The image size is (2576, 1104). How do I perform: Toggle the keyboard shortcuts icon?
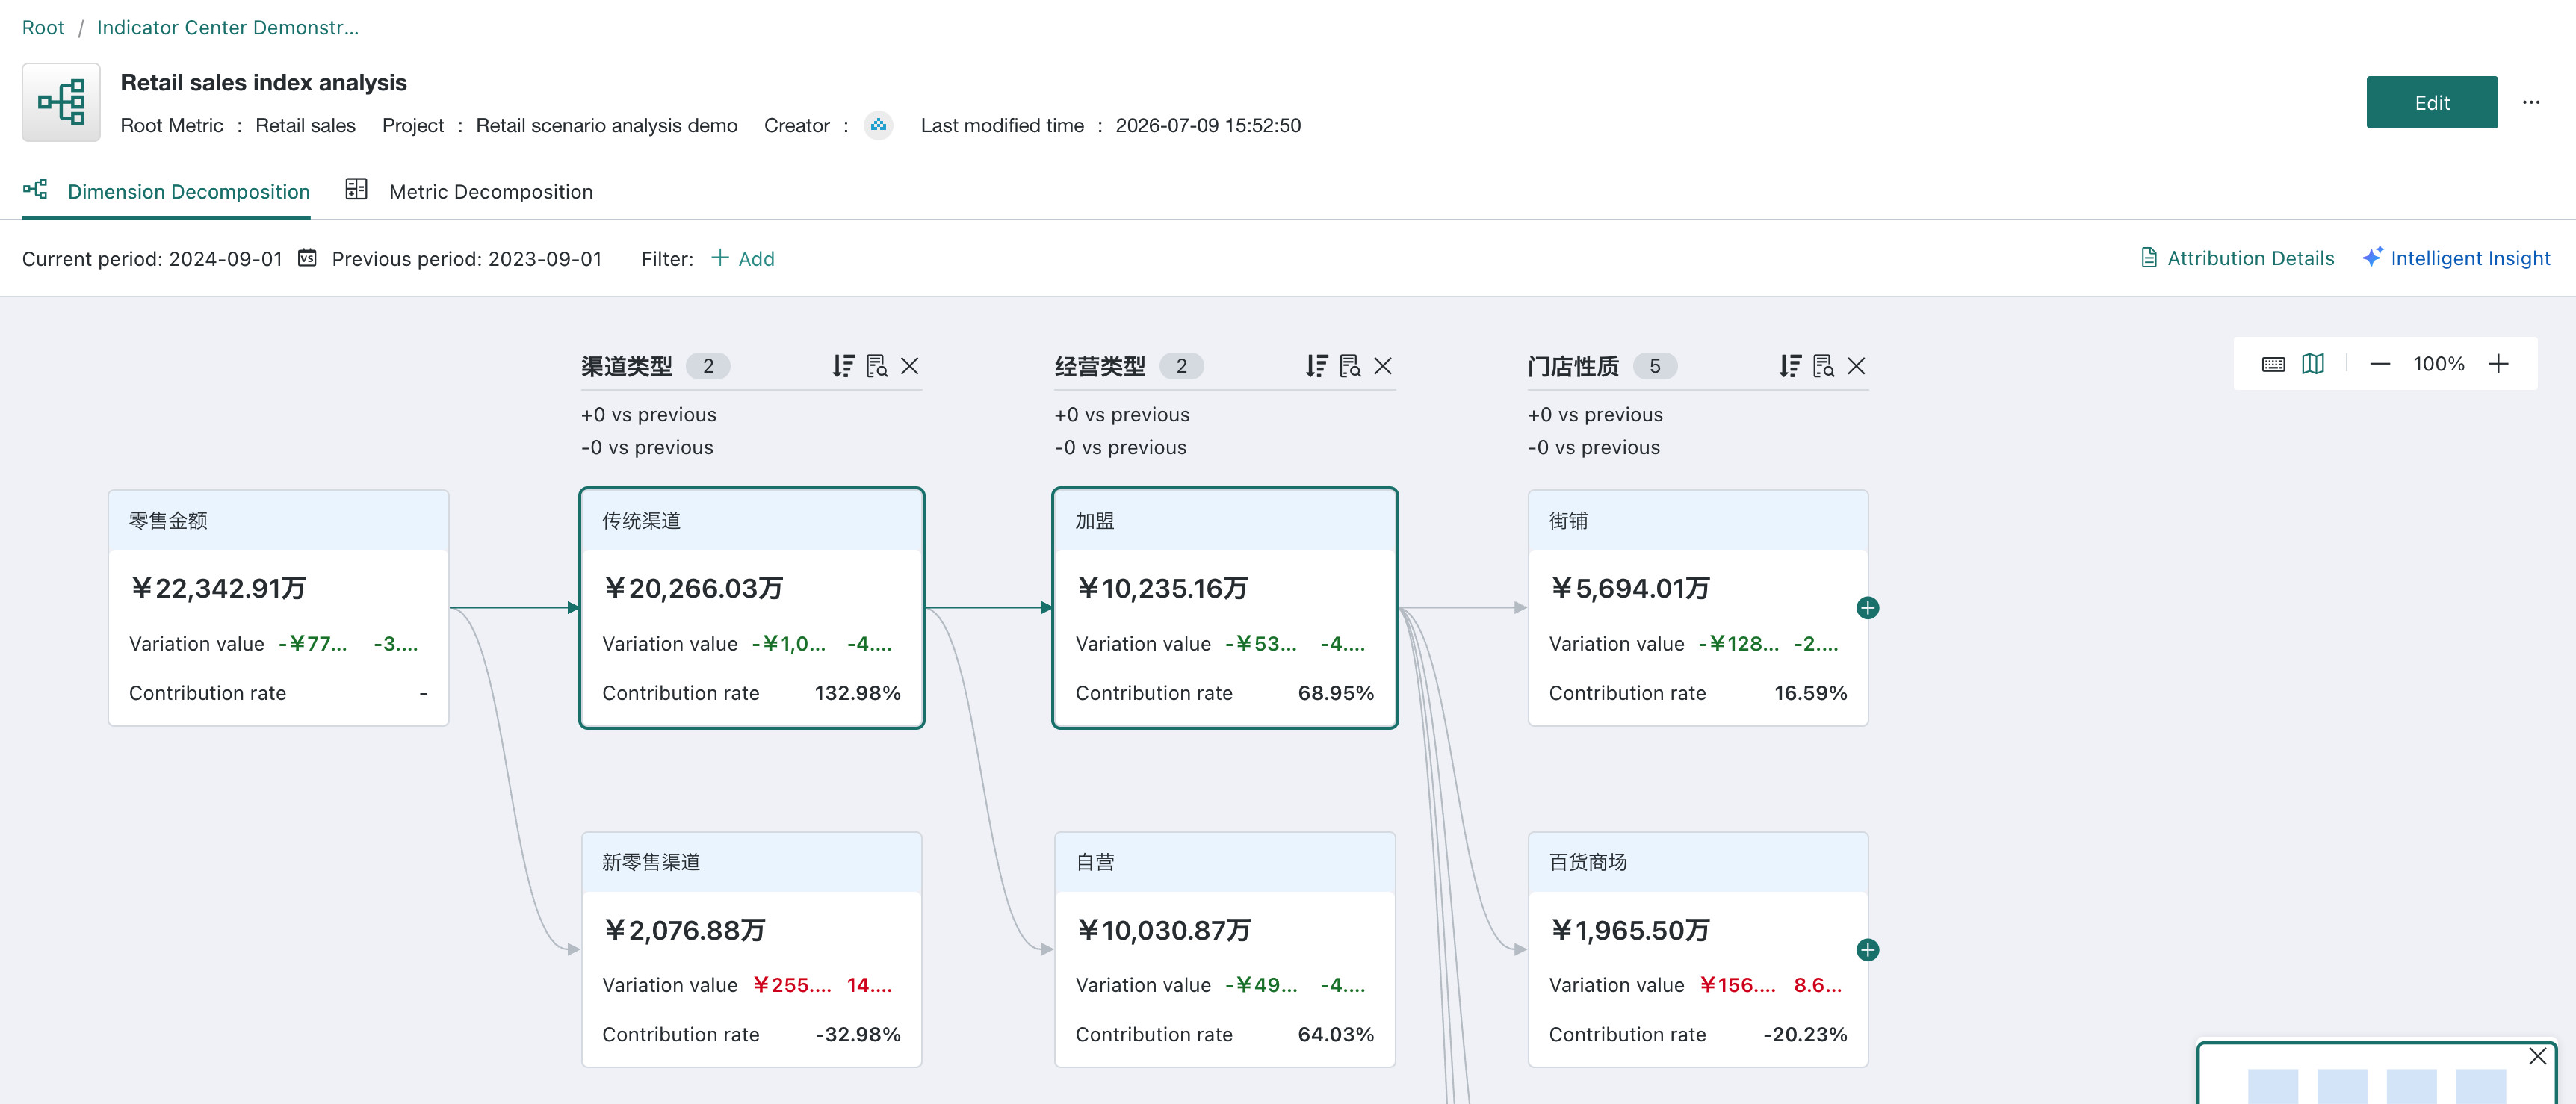pos(2273,364)
